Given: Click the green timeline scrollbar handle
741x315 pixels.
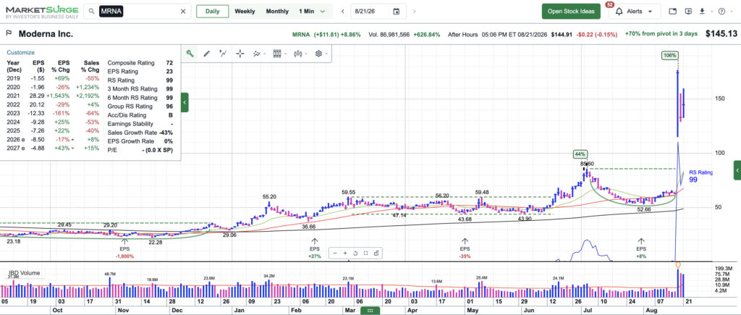Looking at the screenshot, I should 370,311.
